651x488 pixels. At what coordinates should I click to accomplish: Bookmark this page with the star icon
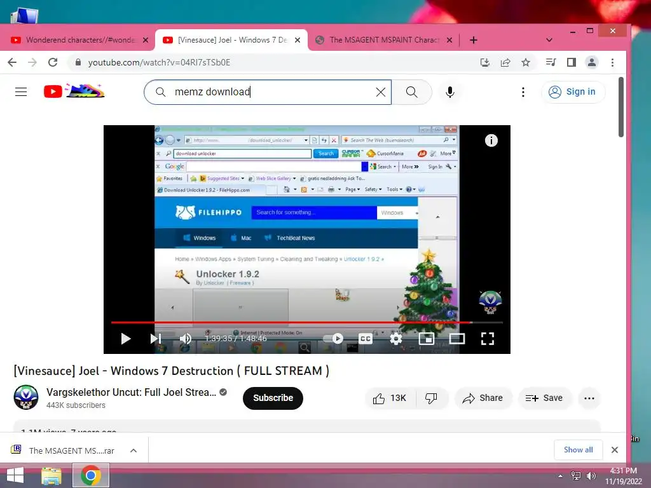pos(526,62)
